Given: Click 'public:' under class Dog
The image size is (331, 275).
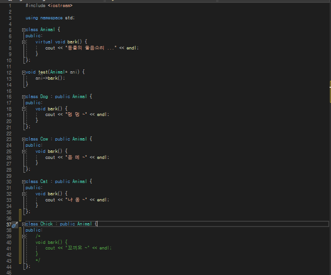Looking at the screenshot, I should point(34,103).
